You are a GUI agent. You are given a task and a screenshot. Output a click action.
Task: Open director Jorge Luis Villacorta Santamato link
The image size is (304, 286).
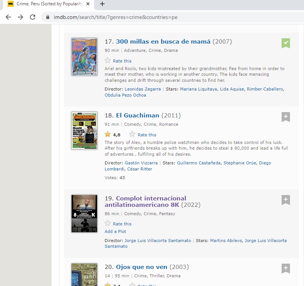coord(158,241)
